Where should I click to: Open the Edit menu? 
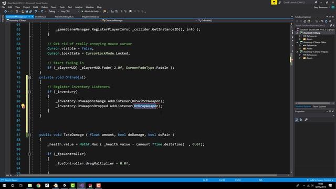coord(10,7)
